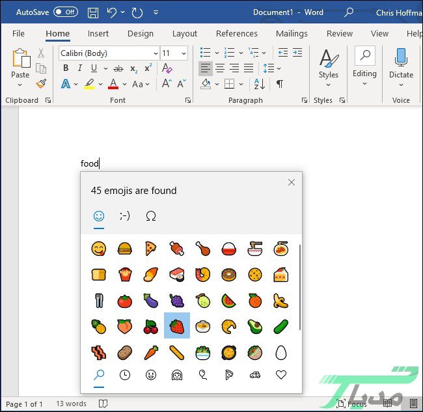Click the red font color swatch
This screenshot has height=412, width=423.
[x=113, y=84]
